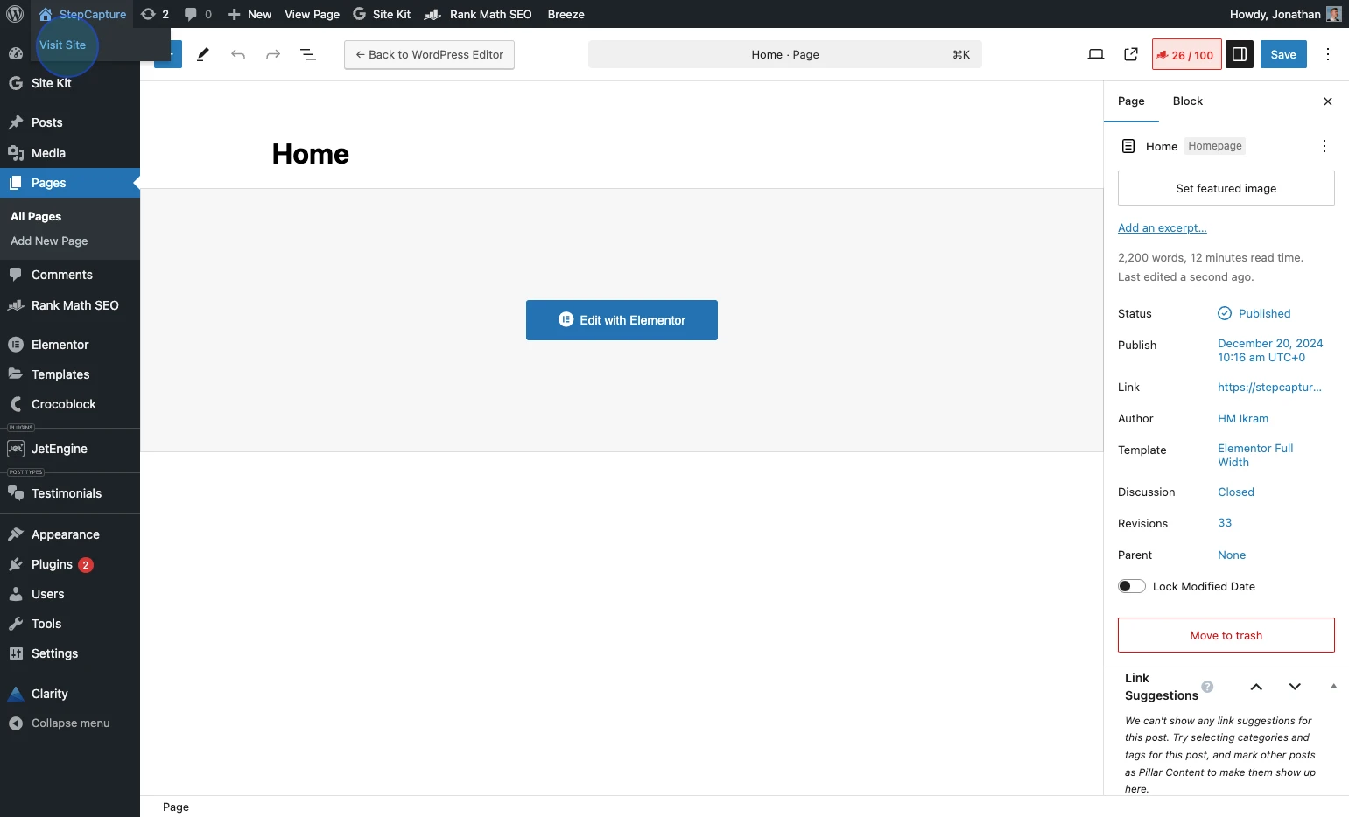Click Link Suggestions help question icon

(x=1207, y=687)
